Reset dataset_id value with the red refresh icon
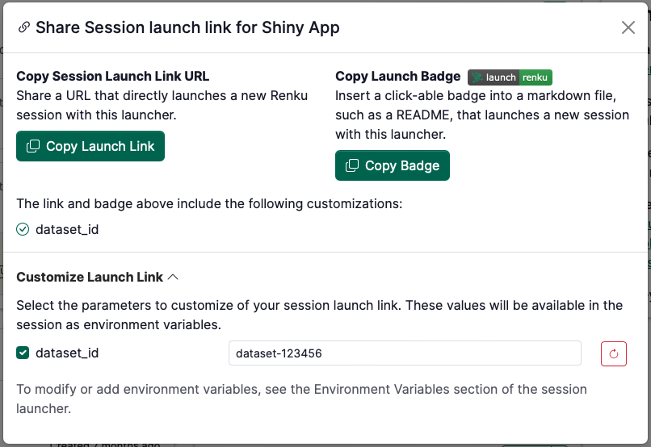Screen dimensions: 651x447 [x=614, y=353]
